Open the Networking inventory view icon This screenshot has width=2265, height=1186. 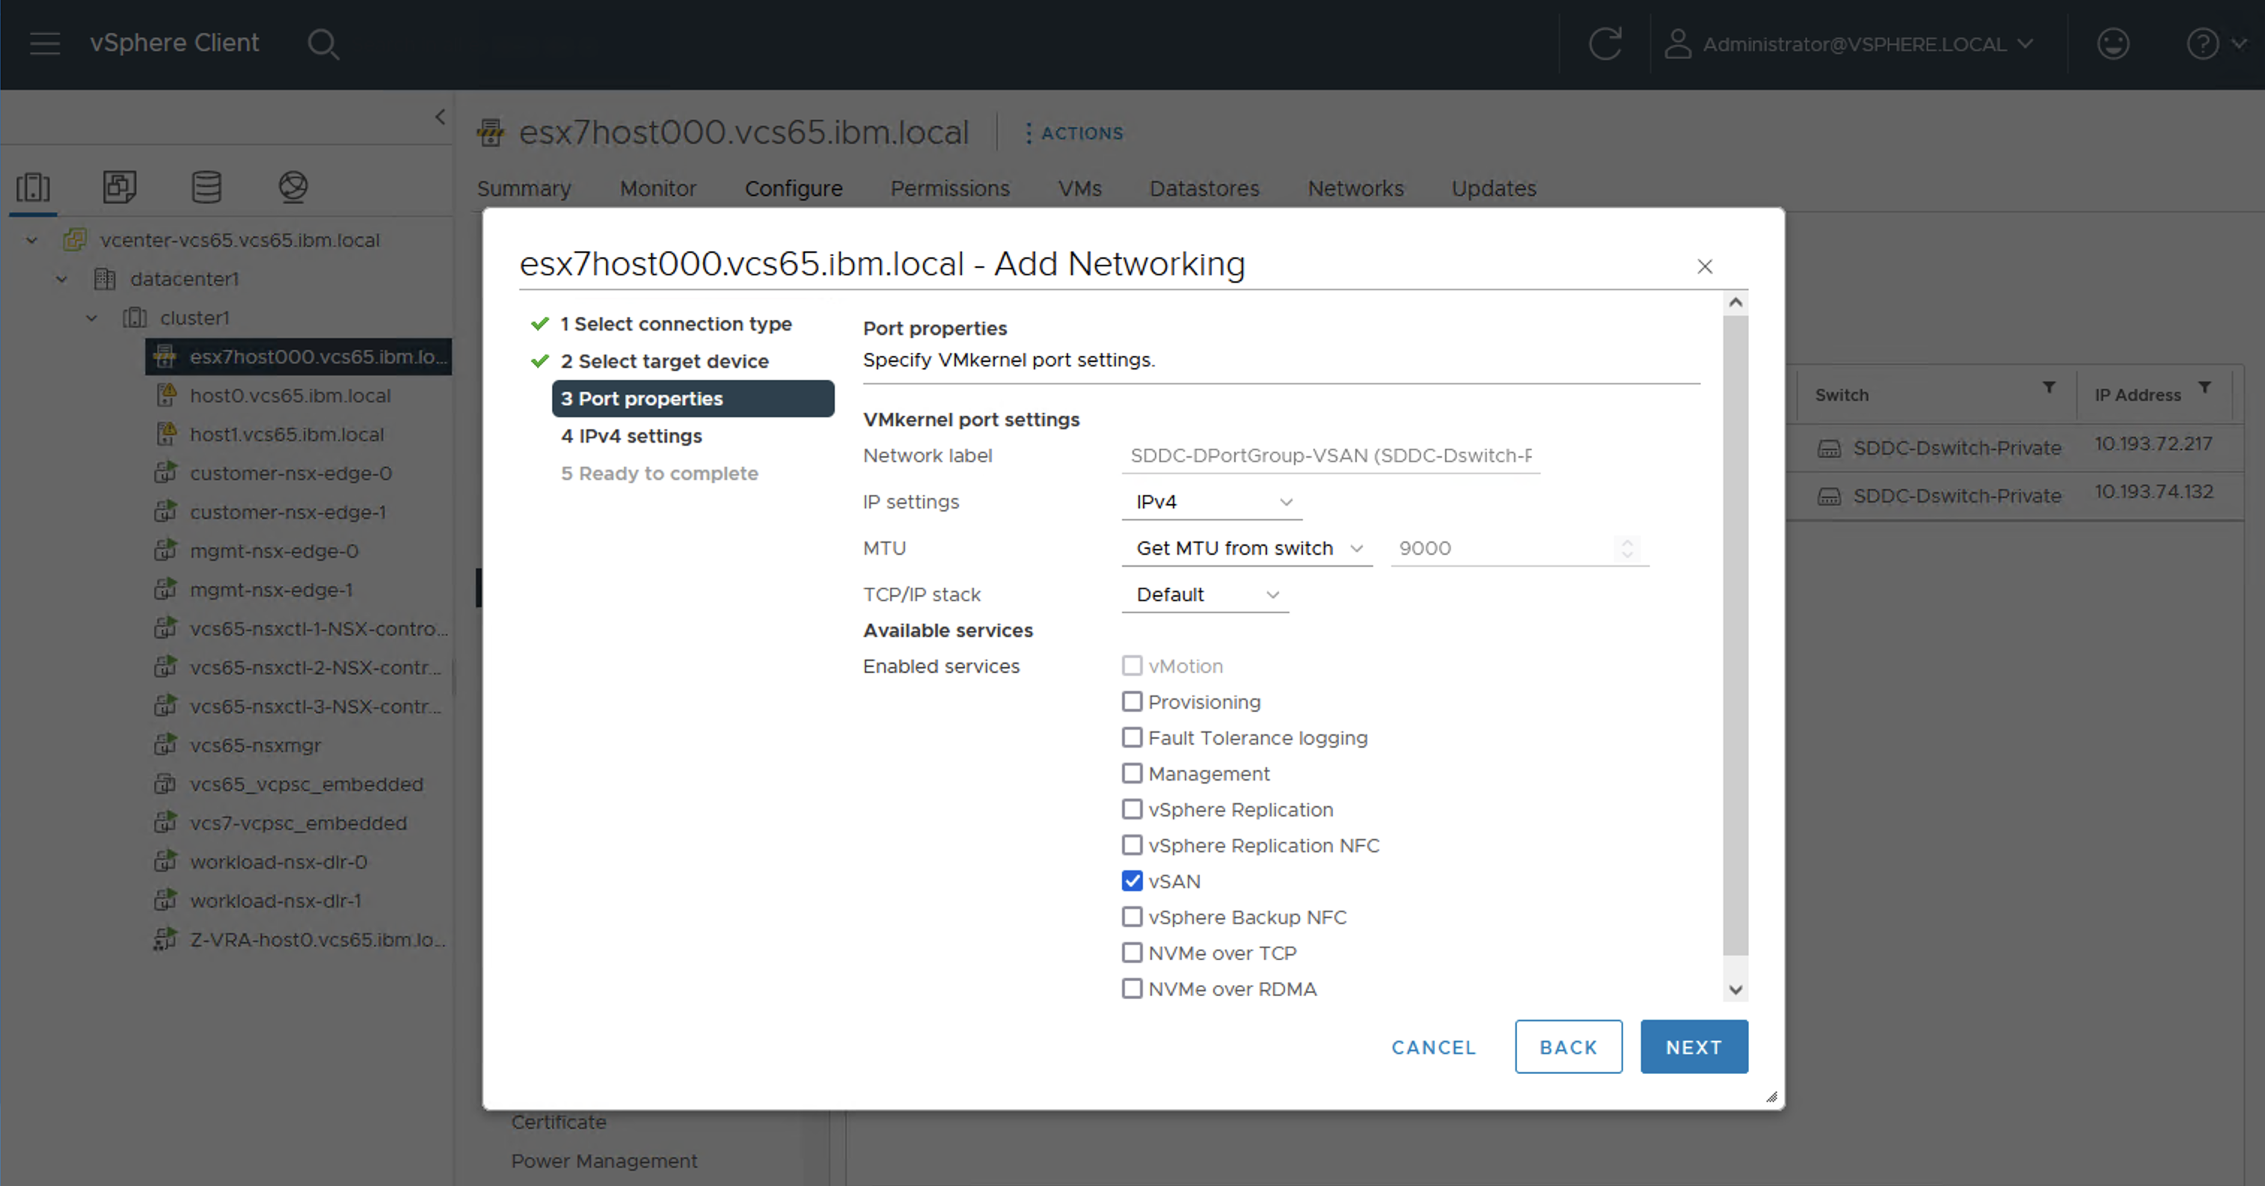click(x=292, y=186)
